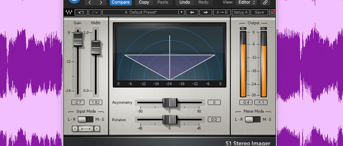
Task: Click the Waves toolbar undo arrow icon
Action: [x=81, y=12]
